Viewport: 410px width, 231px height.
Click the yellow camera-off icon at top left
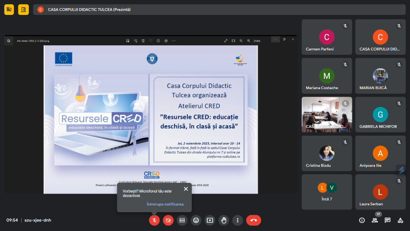(x=10, y=9)
